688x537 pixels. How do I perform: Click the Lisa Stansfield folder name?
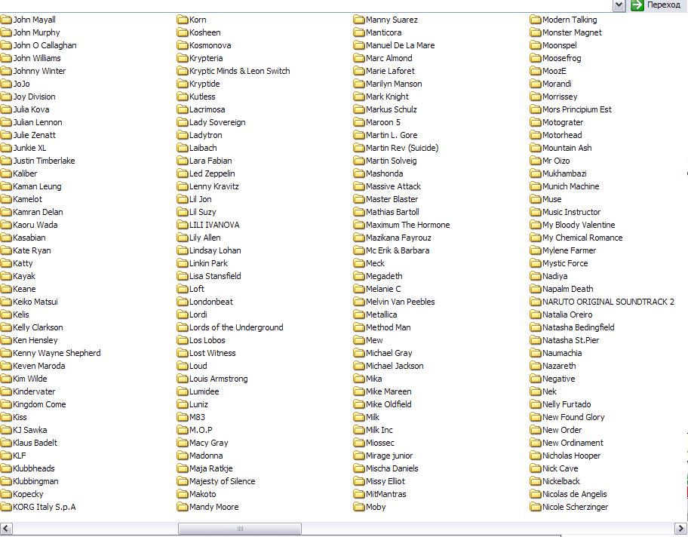pos(216,276)
